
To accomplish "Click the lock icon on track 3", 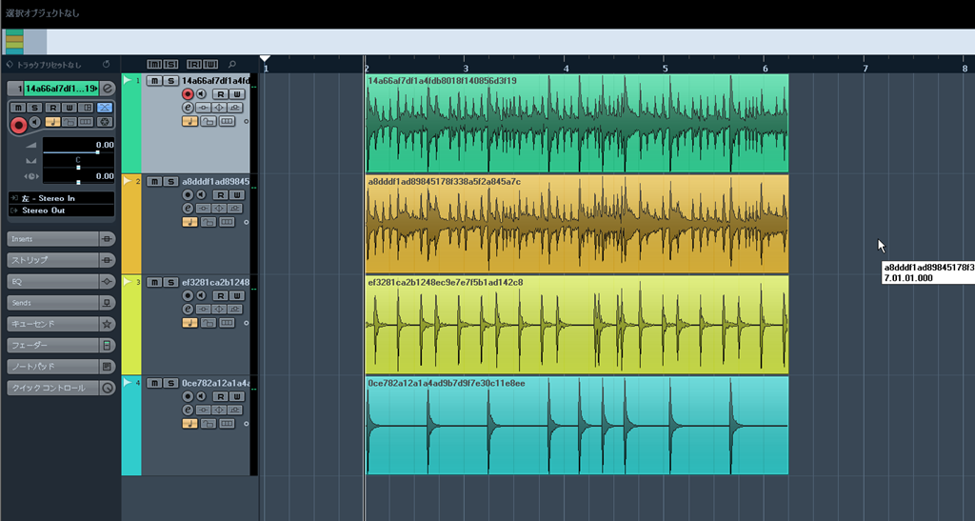I will (x=209, y=323).
